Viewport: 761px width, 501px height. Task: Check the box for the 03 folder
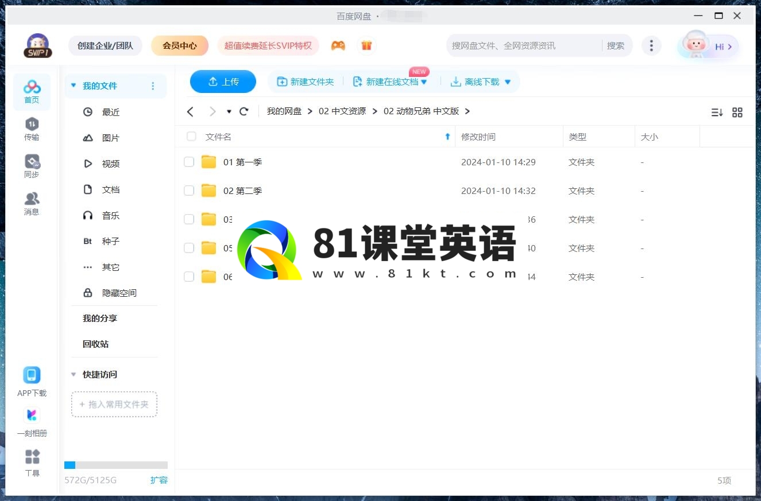(189, 219)
